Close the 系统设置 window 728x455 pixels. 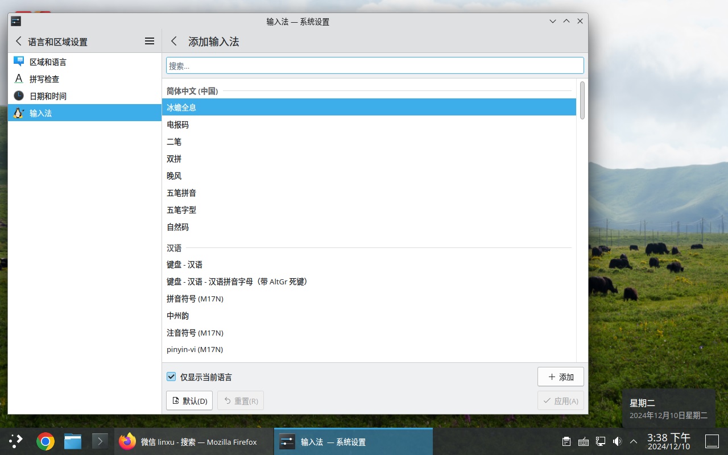(580, 21)
